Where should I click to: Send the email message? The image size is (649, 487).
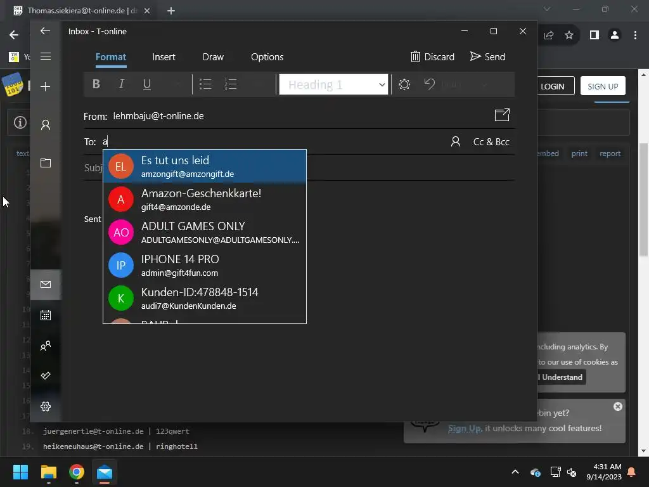coord(487,56)
